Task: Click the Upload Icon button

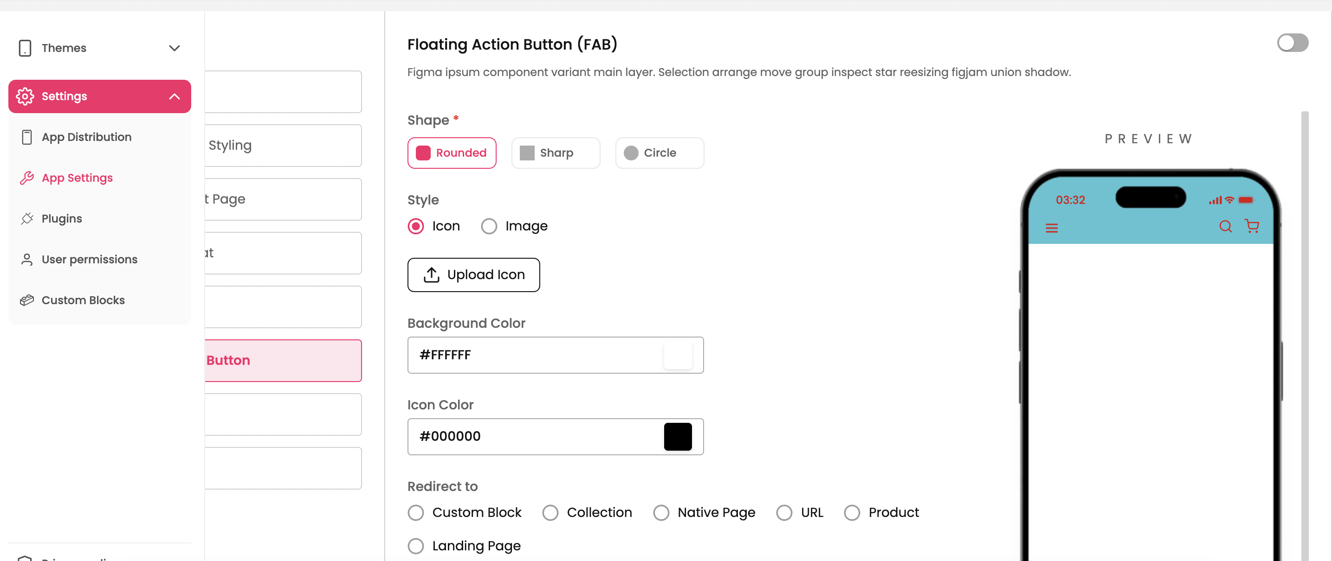Action: coord(473,275)
